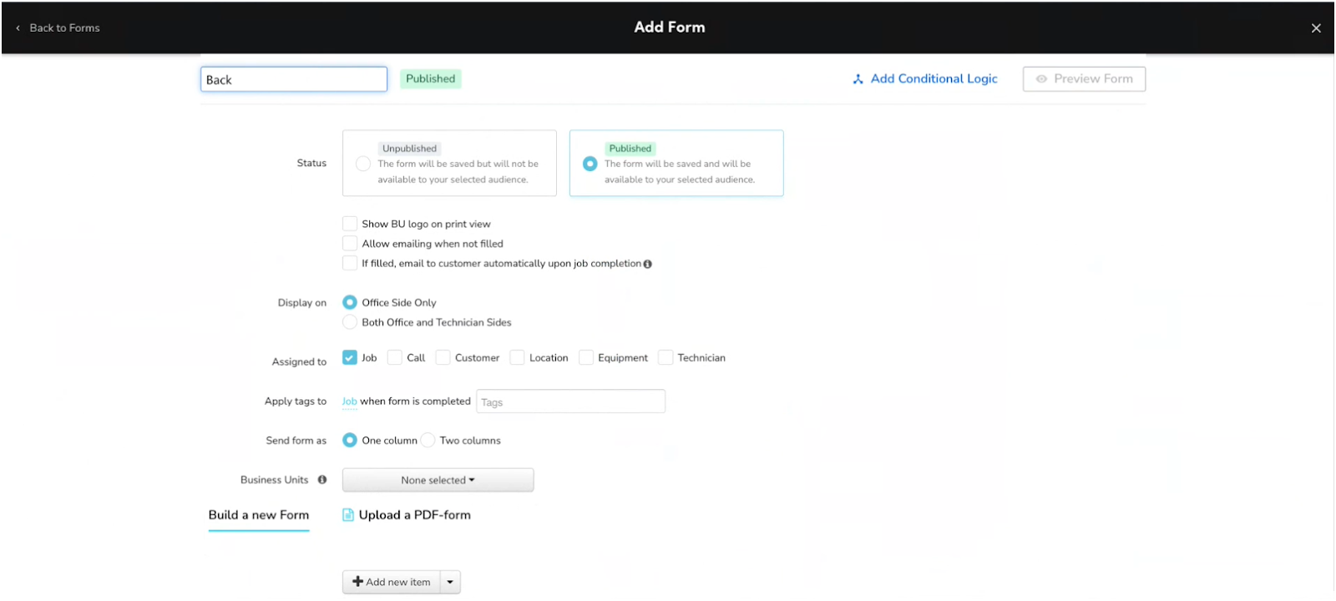The width and height of the screenshot is (1336, 601).
Task: Select Both Office and Technician Sides
Action: (350, 322)
